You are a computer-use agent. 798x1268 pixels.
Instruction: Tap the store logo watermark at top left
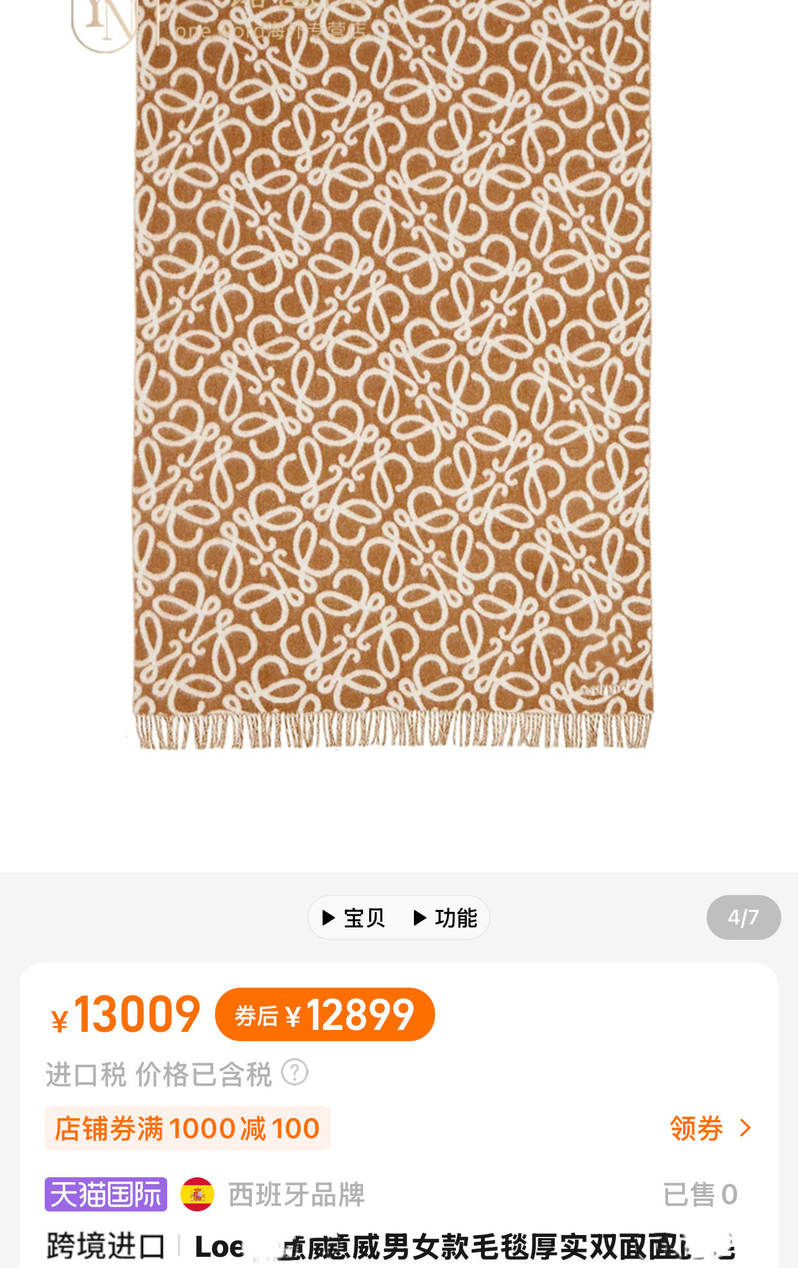pos(104,25)
